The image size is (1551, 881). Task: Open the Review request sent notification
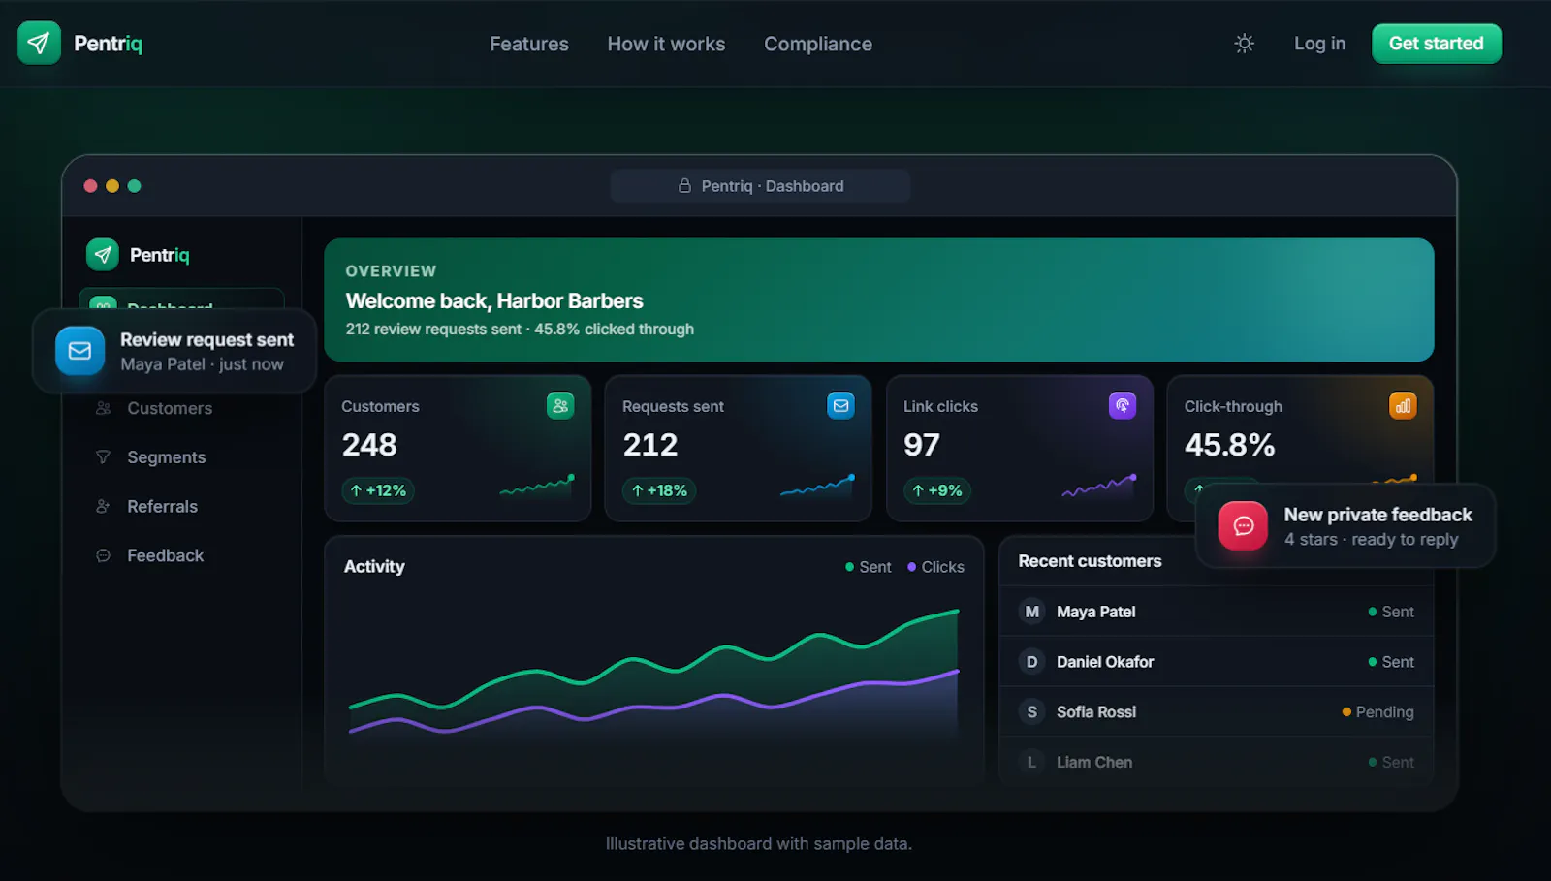click(174, 351)
